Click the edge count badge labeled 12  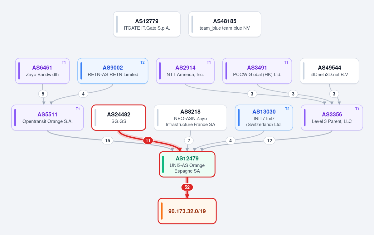point(270,140)
